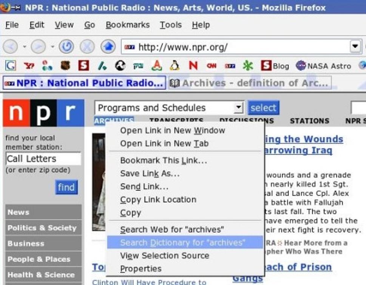Open the Help menu

[201, 25]
